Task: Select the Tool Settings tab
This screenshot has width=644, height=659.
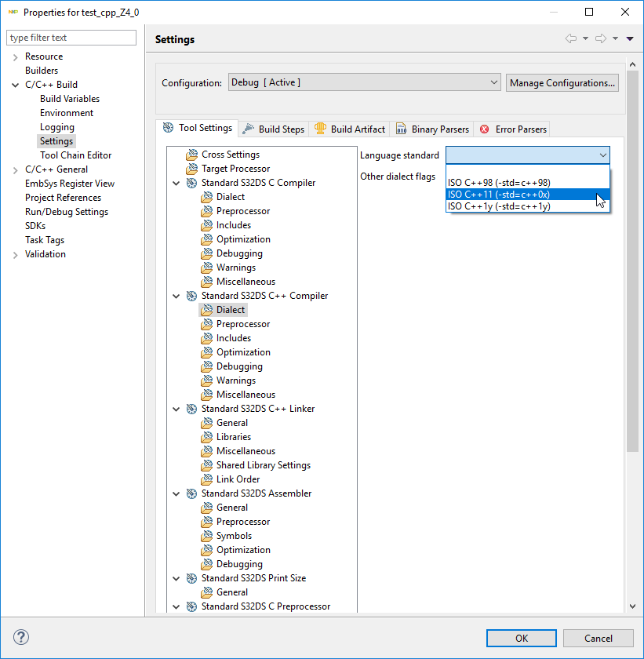Action: [x=198, y=128]
